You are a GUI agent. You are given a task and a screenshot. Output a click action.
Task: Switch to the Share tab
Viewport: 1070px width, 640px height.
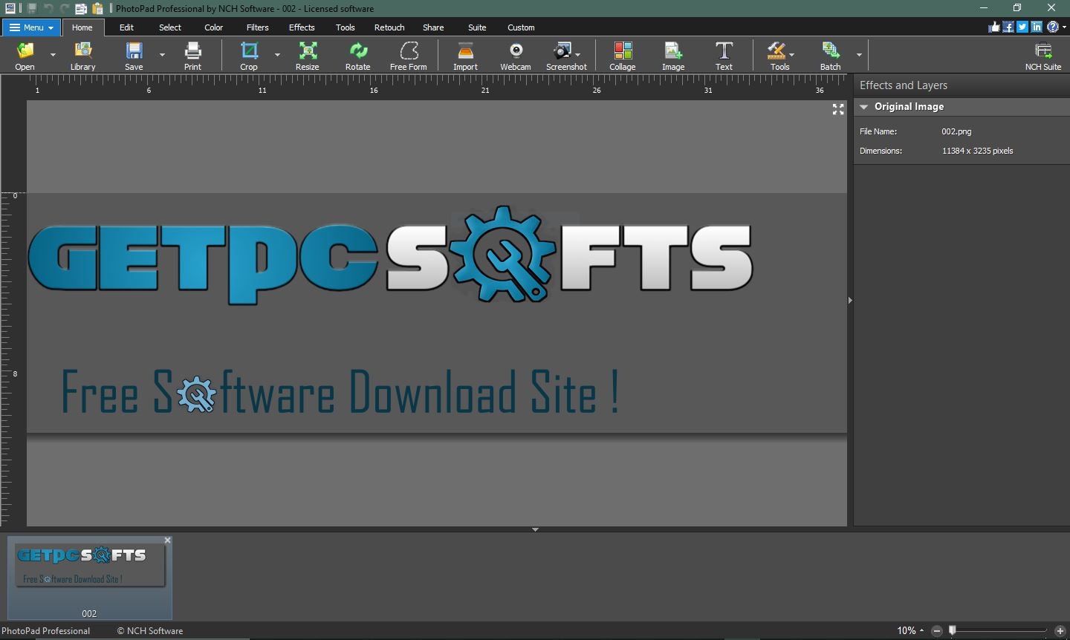click(433, 27)
